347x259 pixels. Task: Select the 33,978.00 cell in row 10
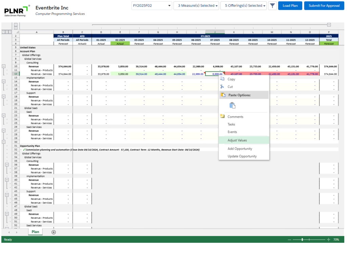[101, 67]
